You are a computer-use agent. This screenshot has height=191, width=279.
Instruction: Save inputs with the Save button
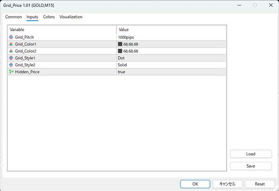[x=251, y=166]
